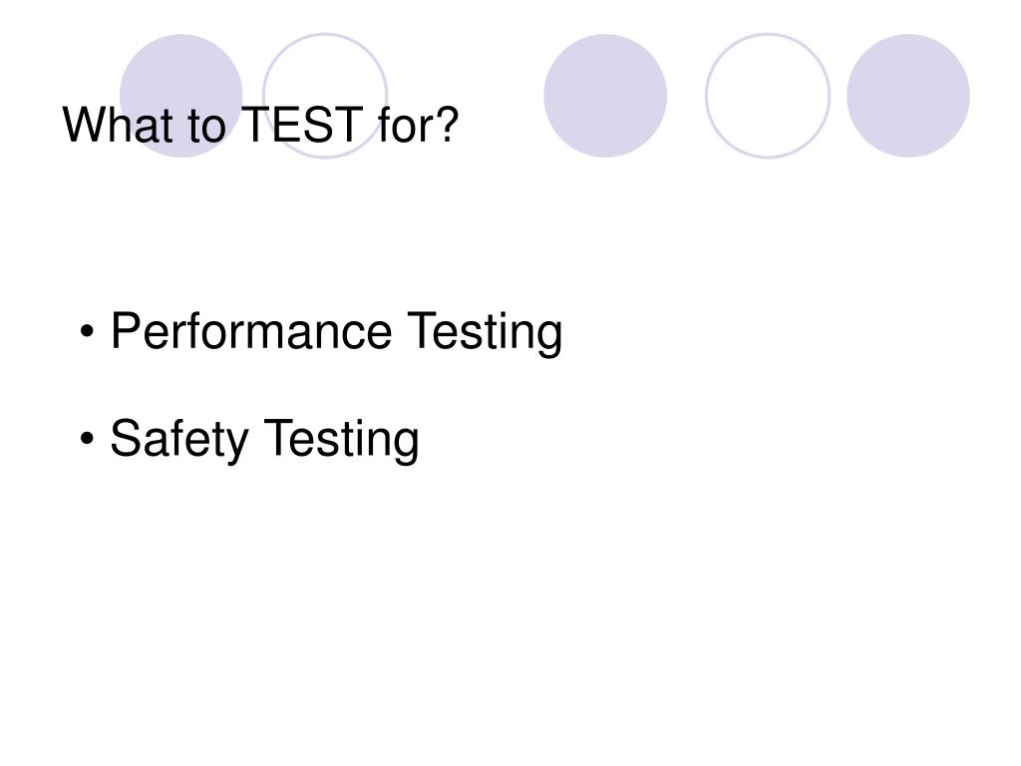Click the bullet dot before Safety Testing
This screenshot has width=1021, height=766.
tap(87, 439)
